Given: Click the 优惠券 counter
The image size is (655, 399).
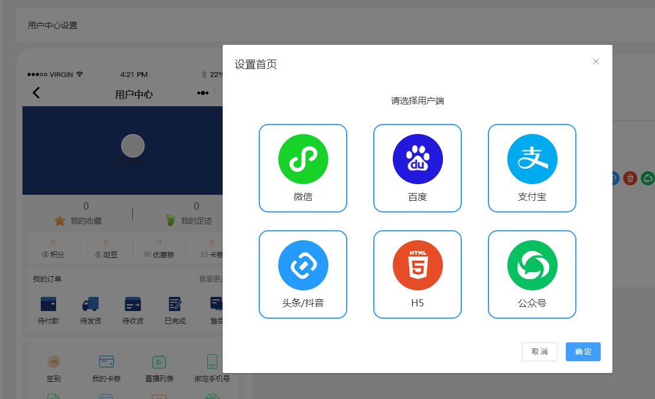Looking at the screenshot, I should coord(159,248).
